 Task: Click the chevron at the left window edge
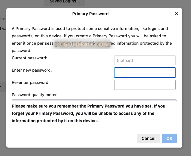pyautogui.click(x=1, y=87)
